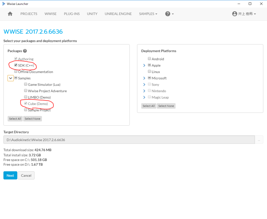Check Game Simulator (Lua) sample

(26, 84)
